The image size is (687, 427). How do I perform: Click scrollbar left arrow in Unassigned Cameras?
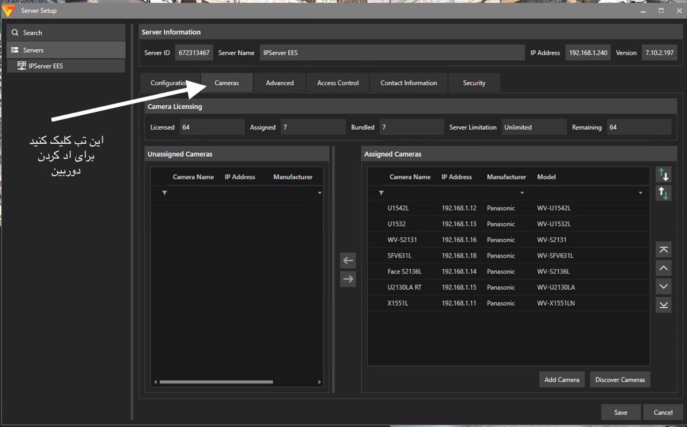(x=156, y=382)
